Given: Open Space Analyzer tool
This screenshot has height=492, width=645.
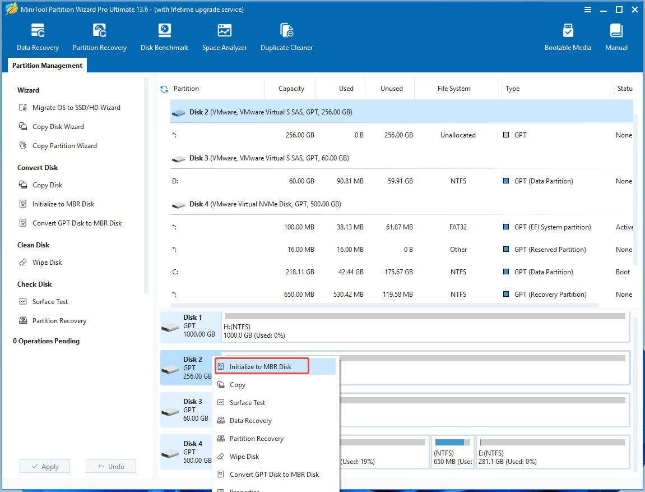Looking at the screenshot, I should coord(224,37).
